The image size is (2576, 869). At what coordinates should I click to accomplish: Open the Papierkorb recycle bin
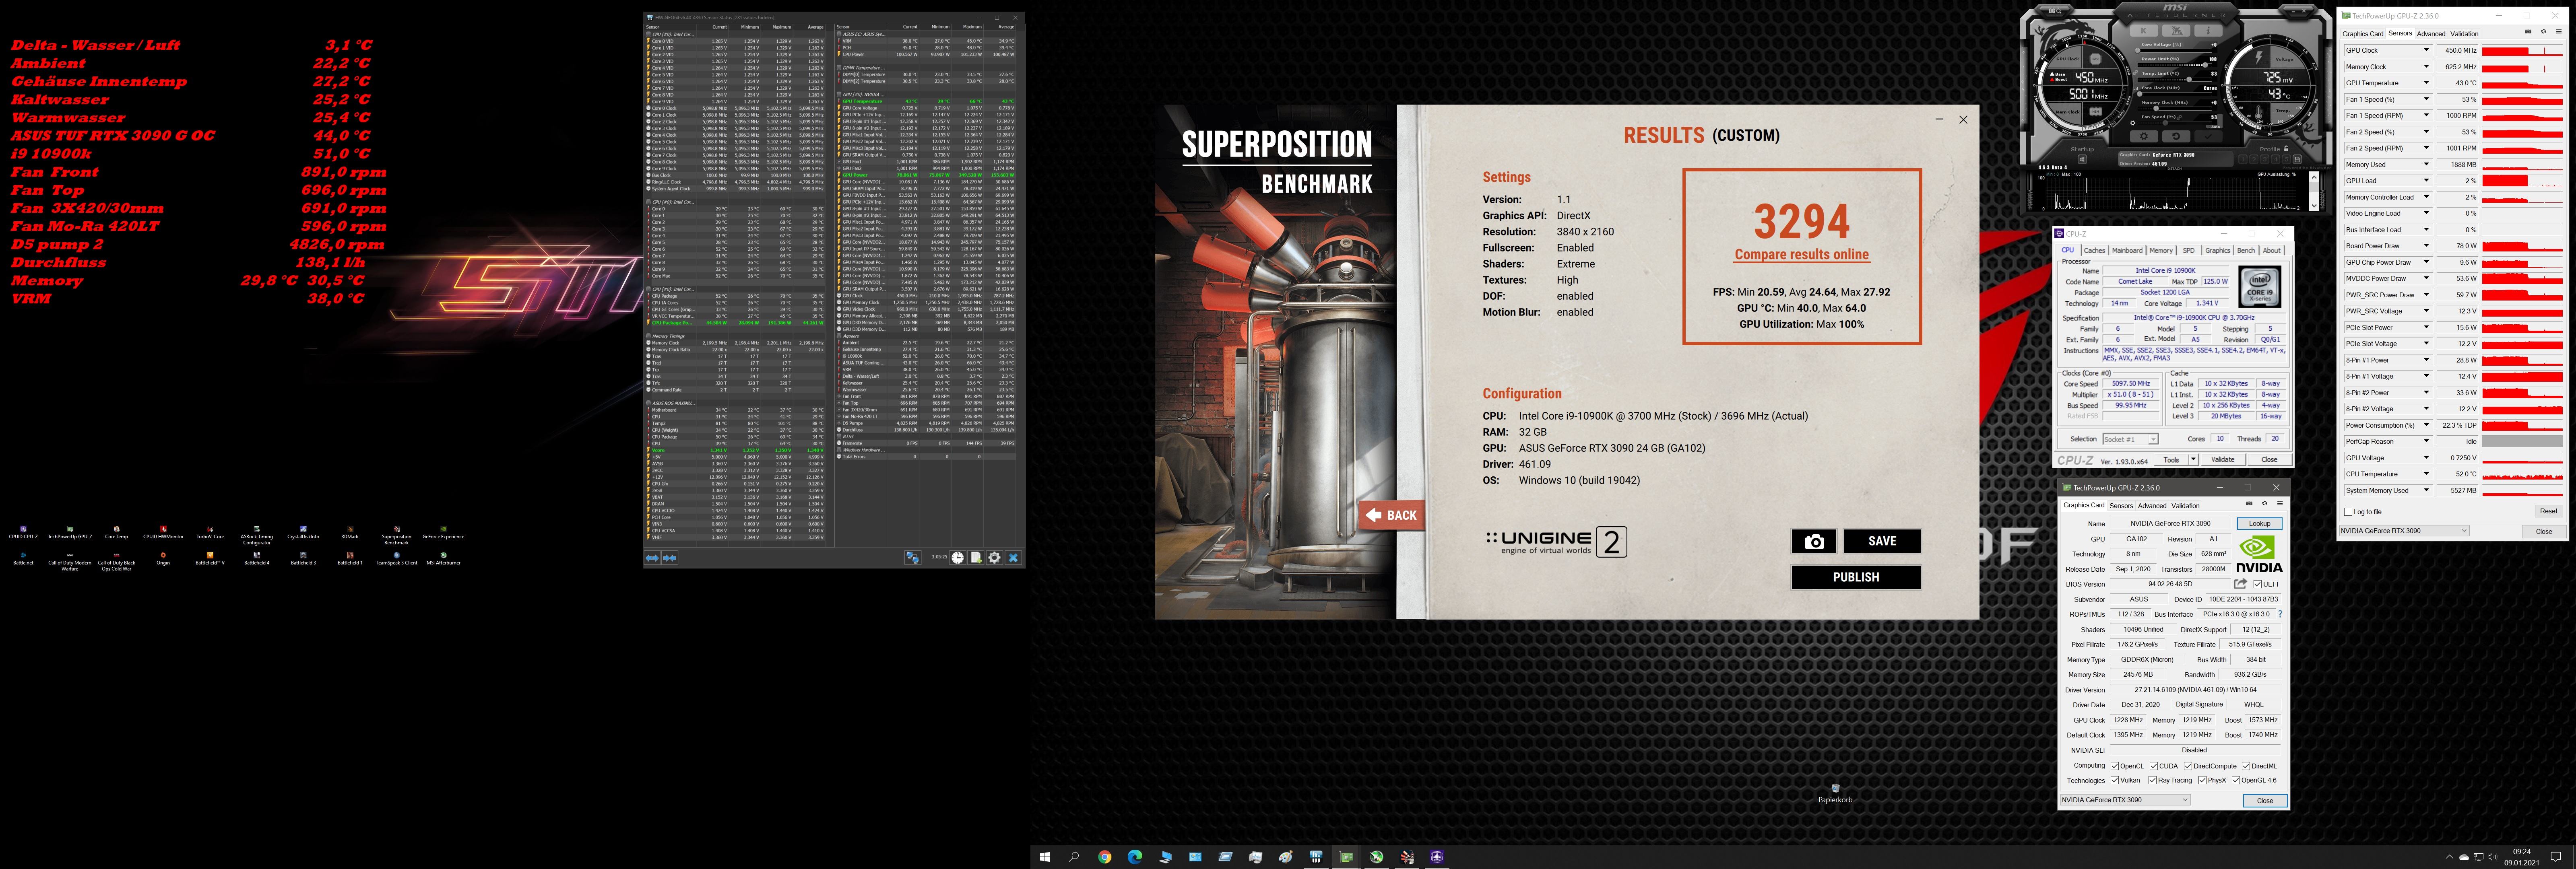pyautogui.click(x=1835, y=793)
